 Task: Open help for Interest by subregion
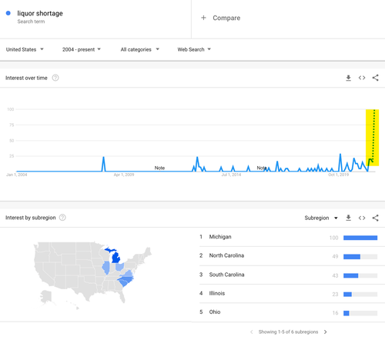(x=62, y=218)
